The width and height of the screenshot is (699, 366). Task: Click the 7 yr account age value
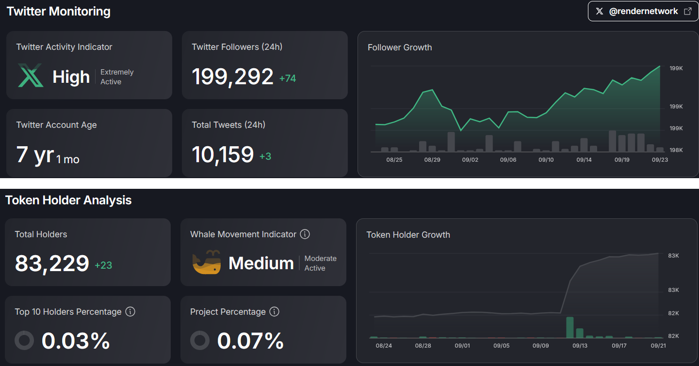pyautogui.click(x=34, y=154)
